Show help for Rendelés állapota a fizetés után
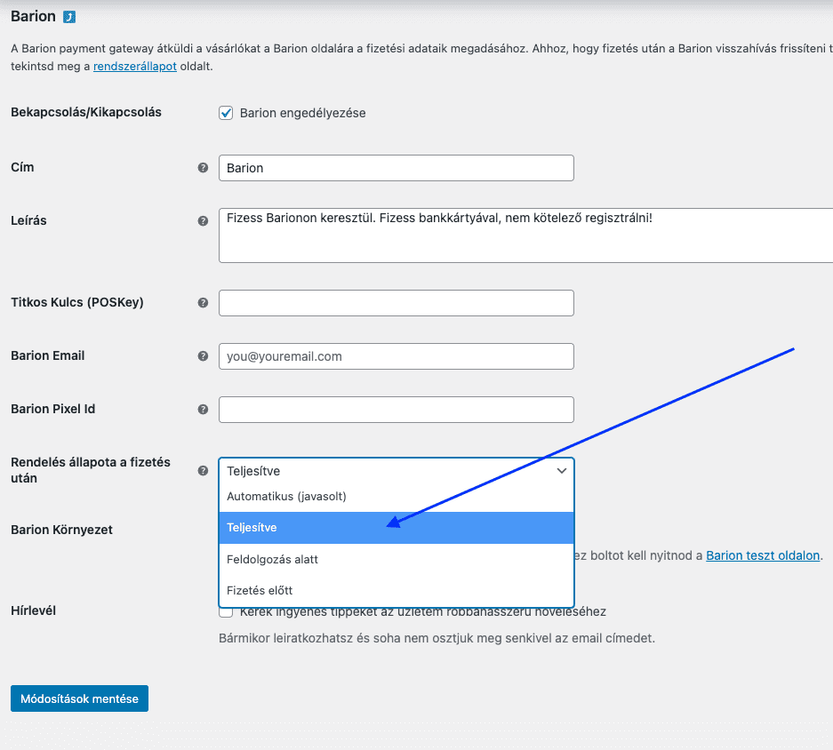Screen dimensions: 833x750 [203, 471]
